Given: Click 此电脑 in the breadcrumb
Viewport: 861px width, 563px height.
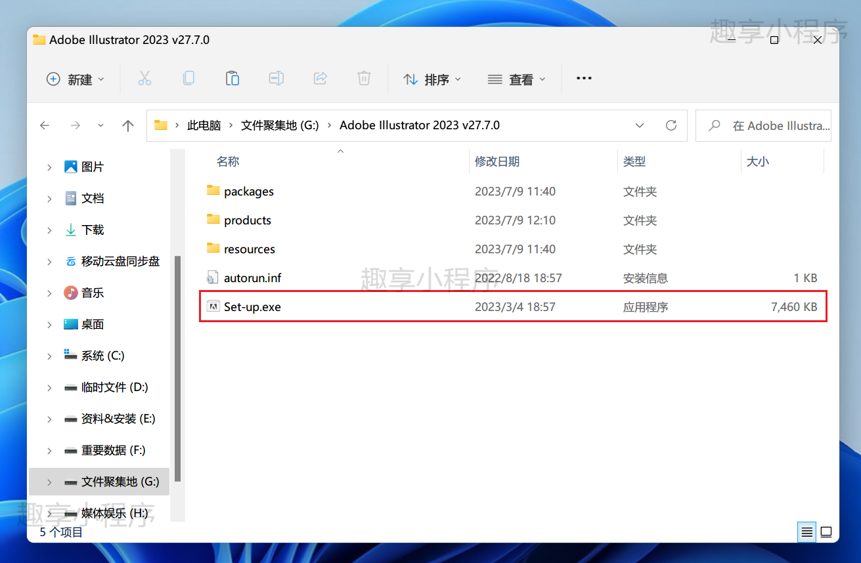Looking at the screenshot, I should point(204,125).
